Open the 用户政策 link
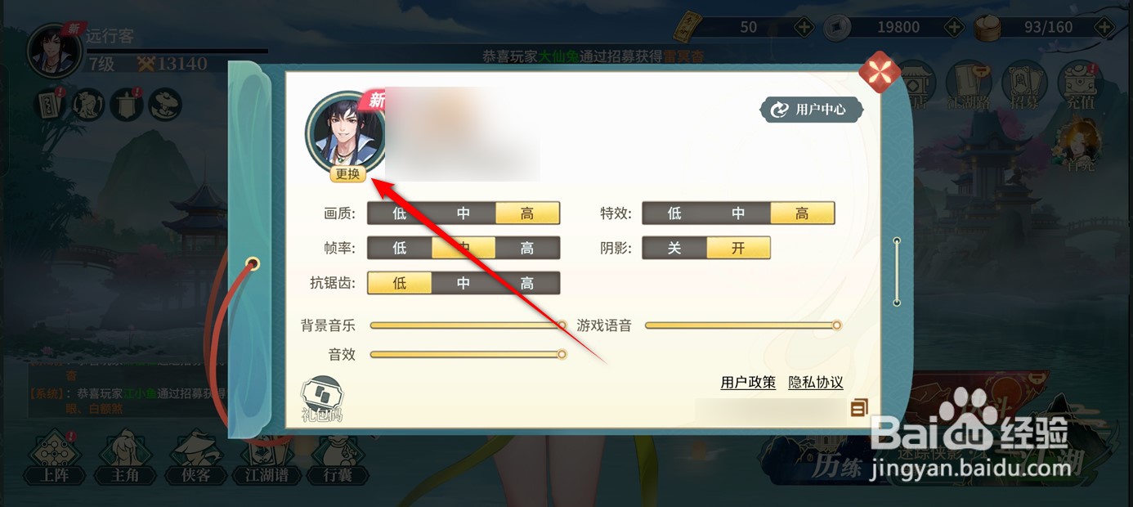Image resolution: width=1133 pixels, height=507 pixels. tap(748, 383)
